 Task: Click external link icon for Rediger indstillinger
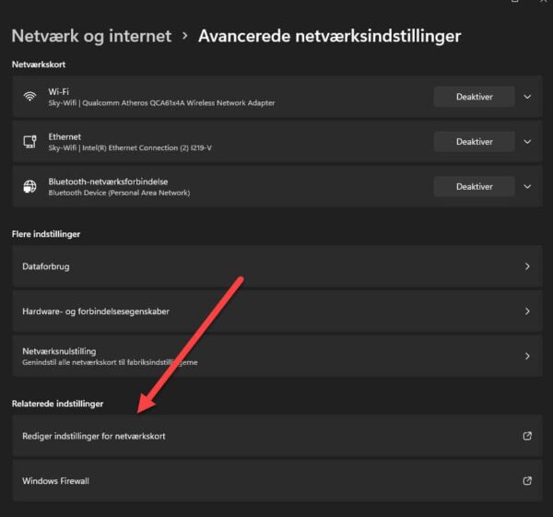527,436
